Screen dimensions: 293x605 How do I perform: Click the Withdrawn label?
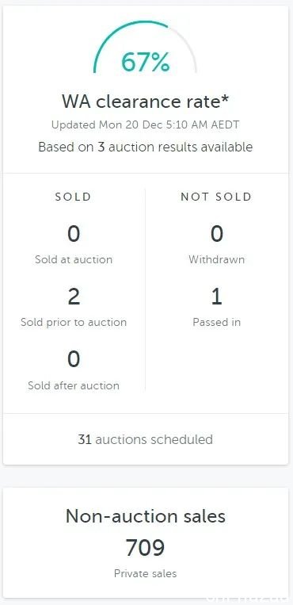tap(217, 259)
